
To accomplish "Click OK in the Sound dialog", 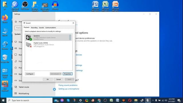I will pos(48,79).
